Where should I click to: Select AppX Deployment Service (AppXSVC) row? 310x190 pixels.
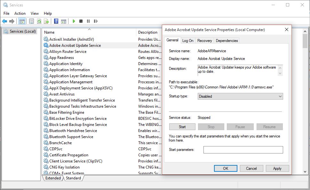[x=102, y=88]
